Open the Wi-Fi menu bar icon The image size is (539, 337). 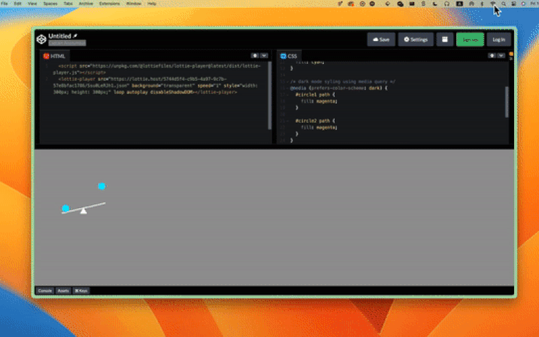click(x=493, y=3)
